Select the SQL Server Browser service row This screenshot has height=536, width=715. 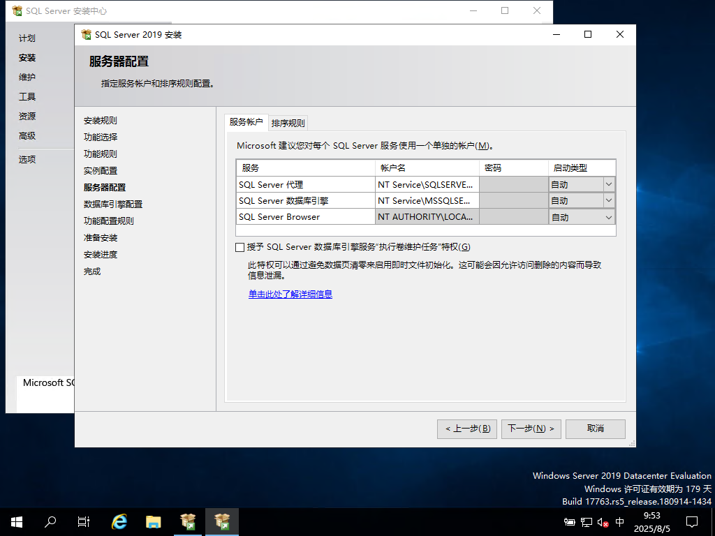pyautogui.click(x=306, y=217)
